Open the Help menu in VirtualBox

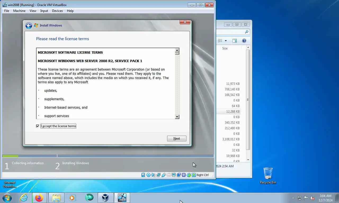point(70,11)
